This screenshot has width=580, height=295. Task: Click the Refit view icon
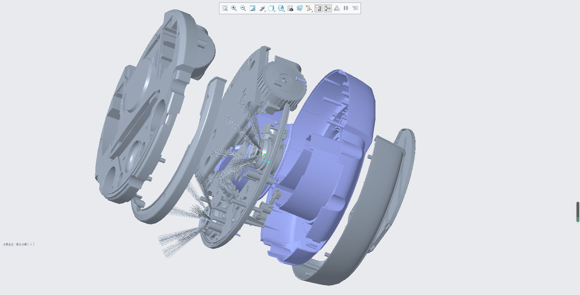[225, 8]
